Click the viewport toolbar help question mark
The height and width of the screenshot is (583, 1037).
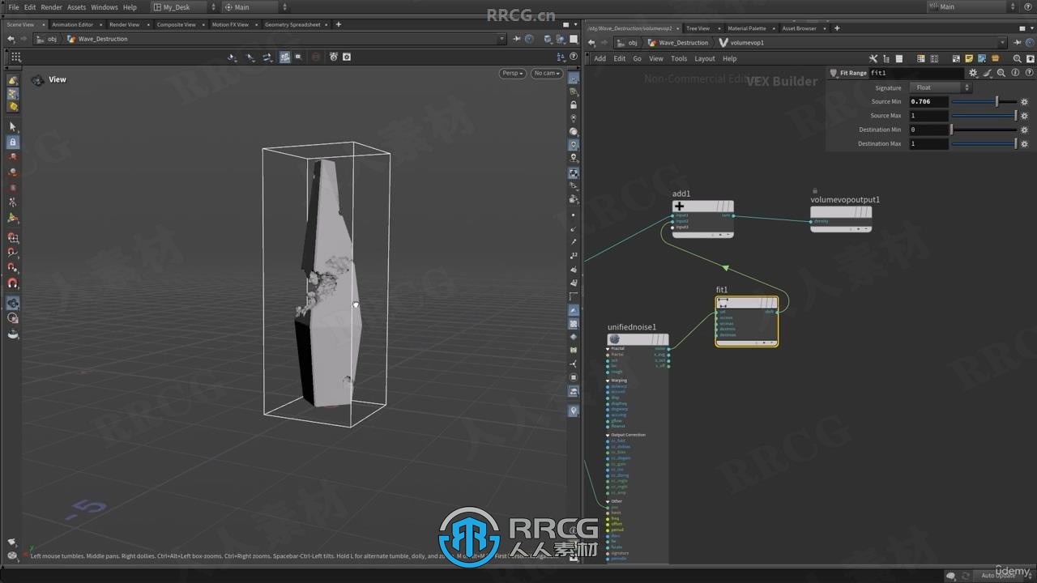(574, 57)
